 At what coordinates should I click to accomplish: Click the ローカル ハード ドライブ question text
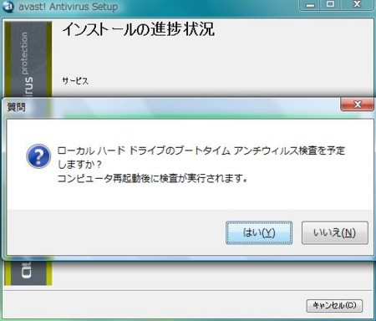tap(201, 157)
